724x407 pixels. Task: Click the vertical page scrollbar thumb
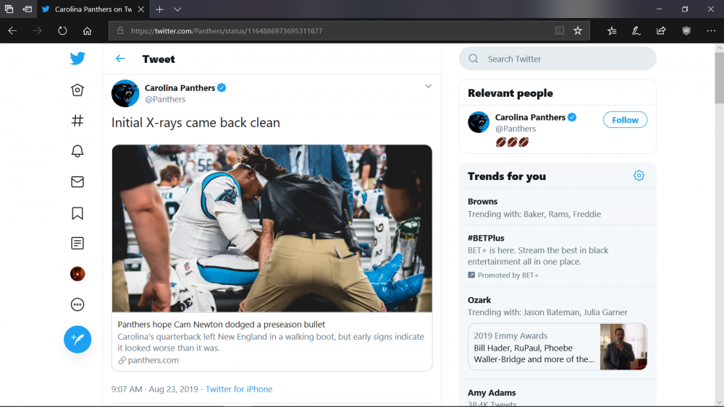point(720,77)
